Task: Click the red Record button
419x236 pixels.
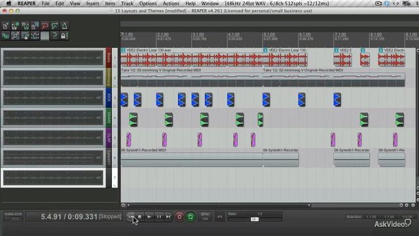Action: [179, 217]
